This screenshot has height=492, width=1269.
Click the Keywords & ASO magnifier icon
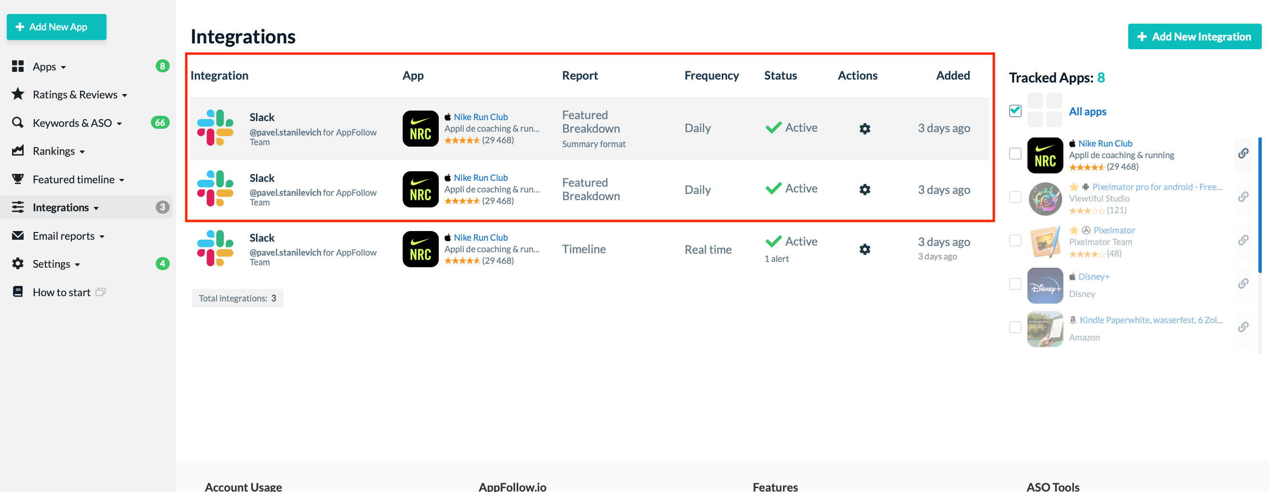click(18, 122)
